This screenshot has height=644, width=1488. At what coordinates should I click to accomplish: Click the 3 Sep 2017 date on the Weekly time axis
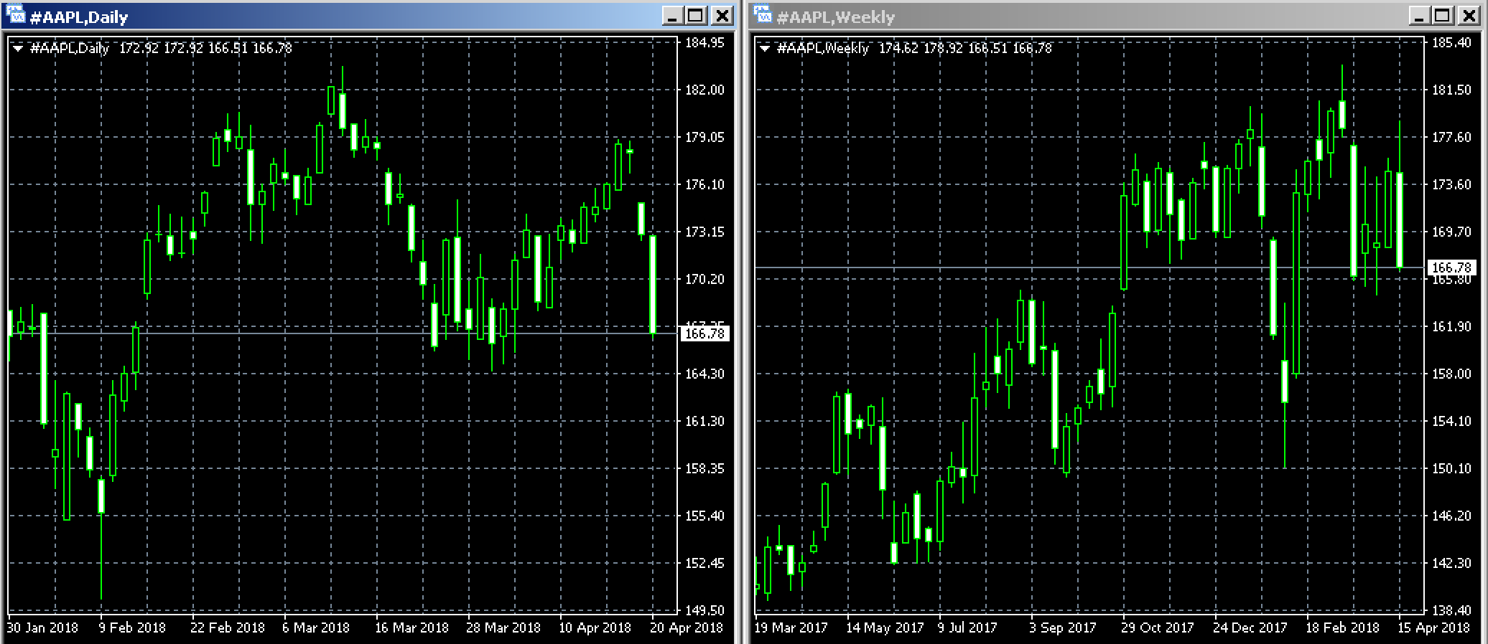point(1063,628)
